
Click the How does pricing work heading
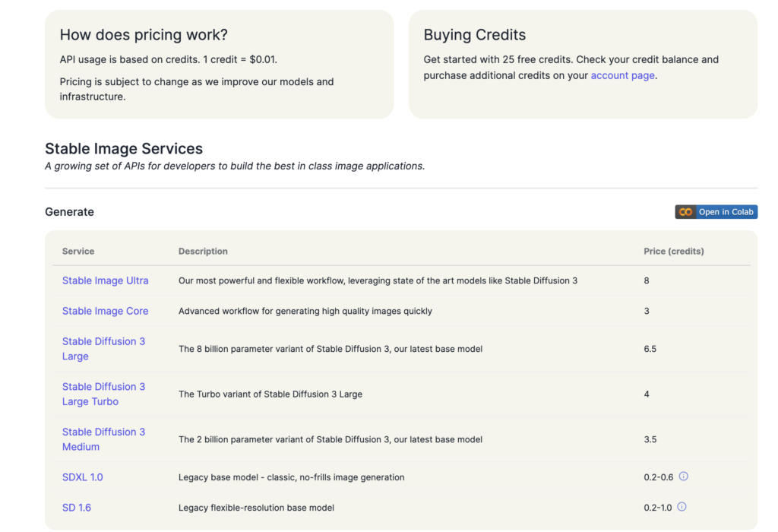pyautogui.click(x=144, y=35)
